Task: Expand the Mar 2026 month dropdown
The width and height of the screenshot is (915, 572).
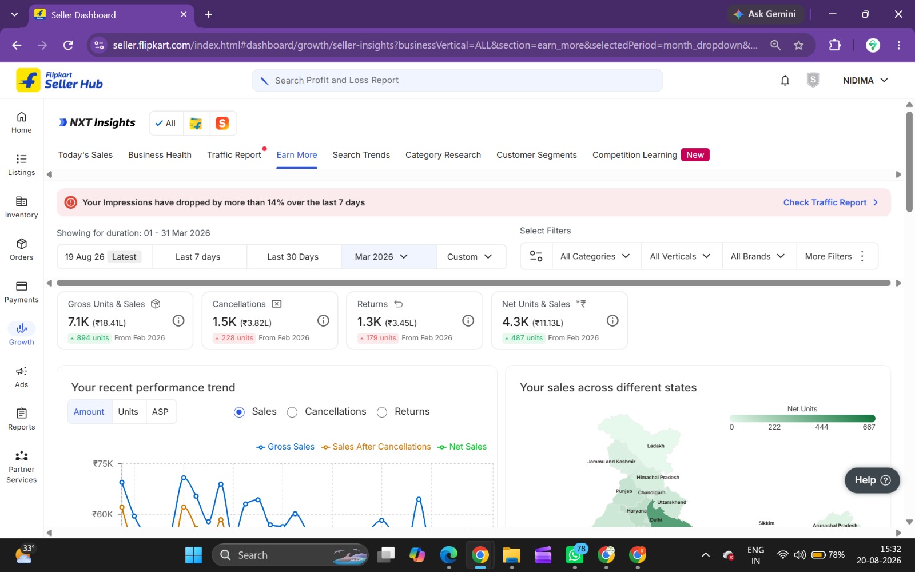Action: tap(389, 257)
